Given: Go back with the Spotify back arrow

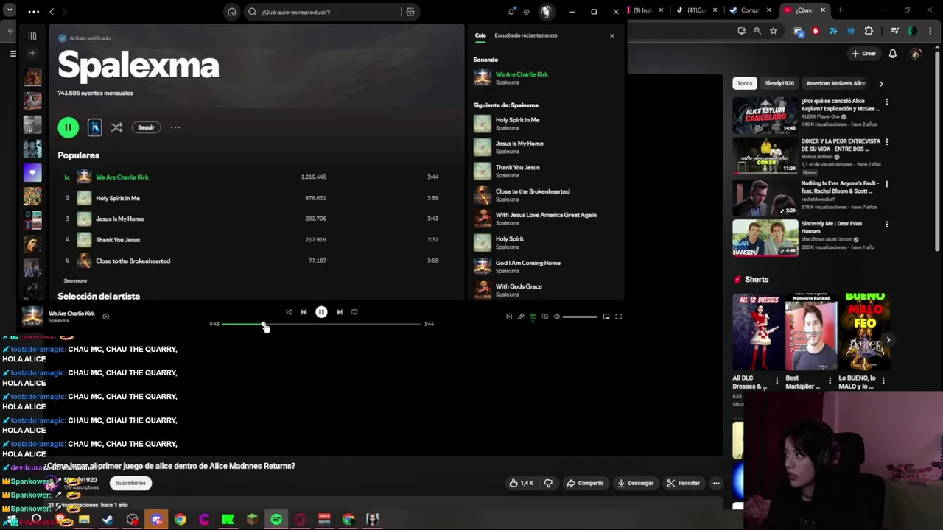Looking at the screenshot, I should 52,12.
